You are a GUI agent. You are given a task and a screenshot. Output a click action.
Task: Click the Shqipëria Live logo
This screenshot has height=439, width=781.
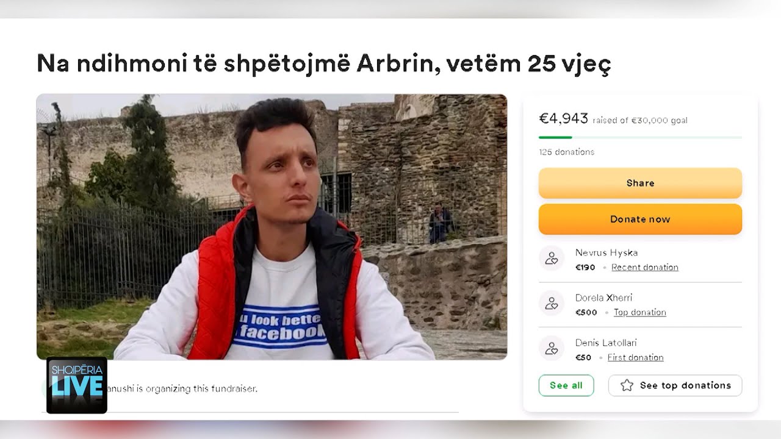click(77, 385)
